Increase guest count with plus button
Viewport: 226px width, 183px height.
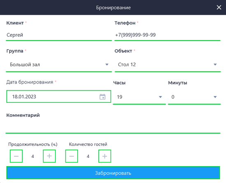(105, 156)
